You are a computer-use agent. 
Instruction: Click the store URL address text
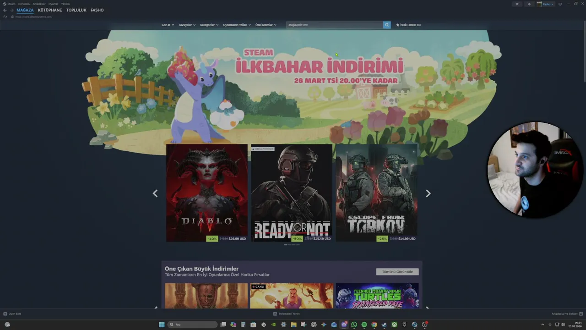point(34,16)
